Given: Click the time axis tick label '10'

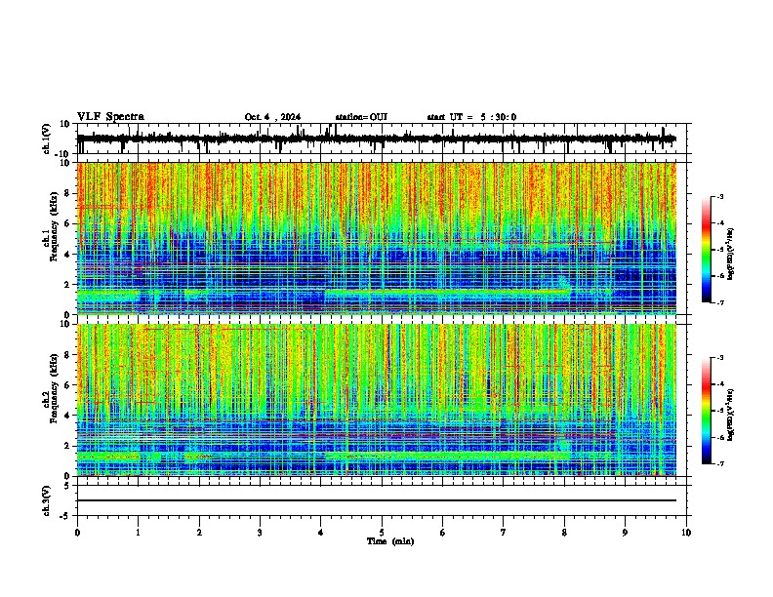Looking at the screenshot, I should (686, 533).
